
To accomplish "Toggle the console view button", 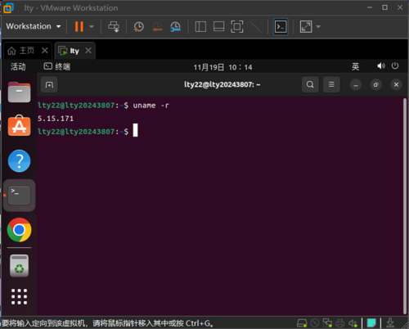I will tap(281, 27).
